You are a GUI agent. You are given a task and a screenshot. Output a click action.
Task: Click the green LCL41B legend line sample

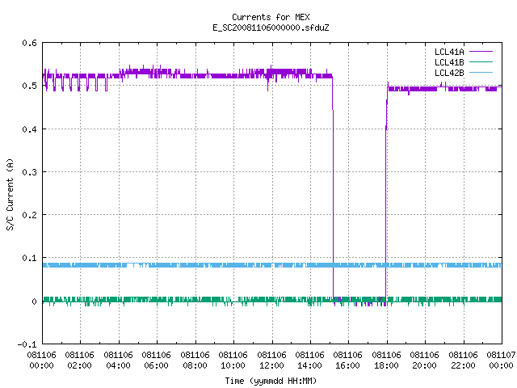click(481, 61)
